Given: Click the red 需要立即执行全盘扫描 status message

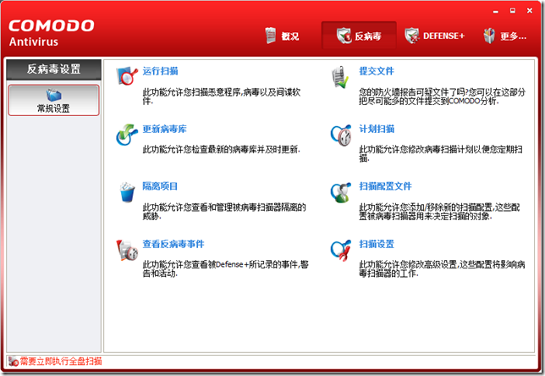Looking at the screenshot, I should click(x=61, y=362).
